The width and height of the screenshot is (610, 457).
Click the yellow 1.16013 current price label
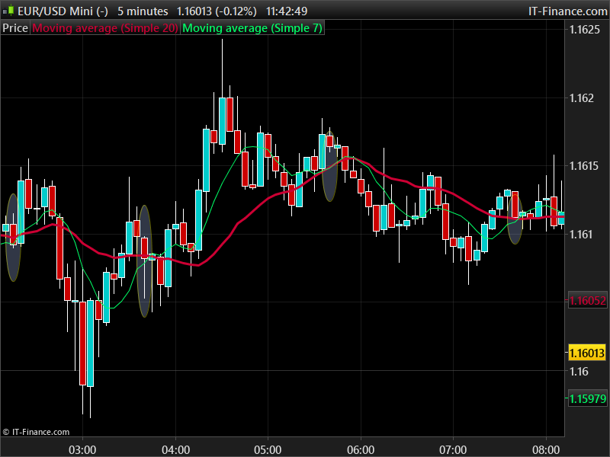click(587, 353)
